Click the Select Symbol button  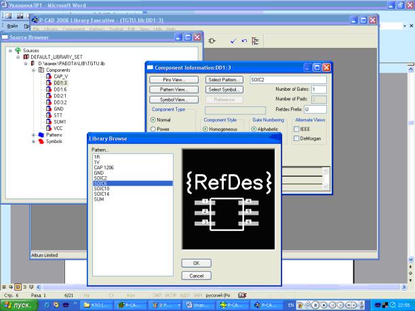224,89
